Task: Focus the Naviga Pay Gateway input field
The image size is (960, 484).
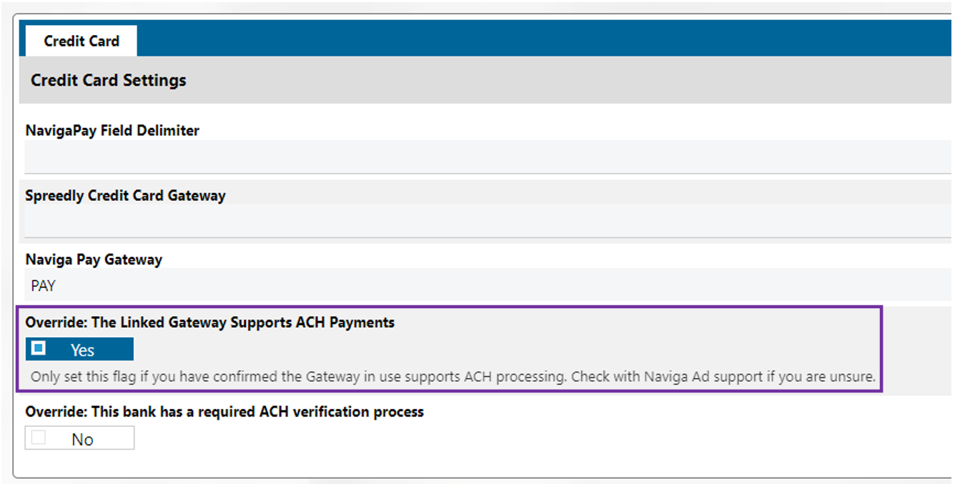Action: click(x=486, y=286)
